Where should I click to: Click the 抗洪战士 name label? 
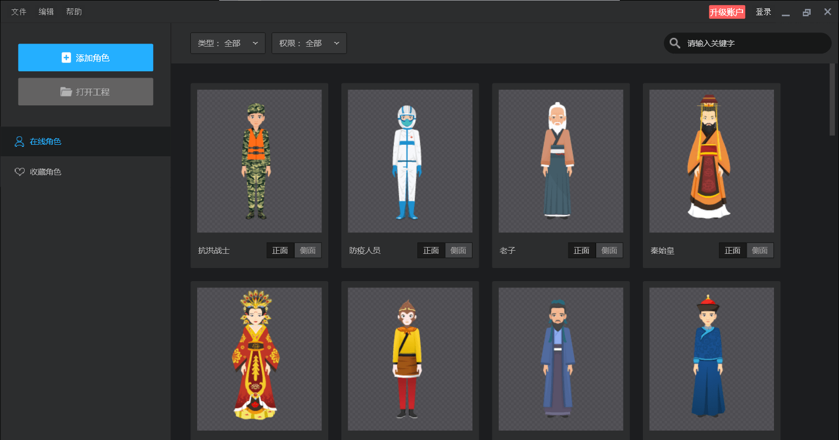click(214, 251)
